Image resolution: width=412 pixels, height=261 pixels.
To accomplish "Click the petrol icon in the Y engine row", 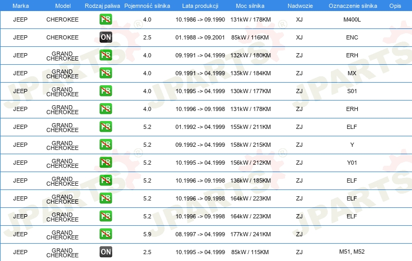I will 105,145.
